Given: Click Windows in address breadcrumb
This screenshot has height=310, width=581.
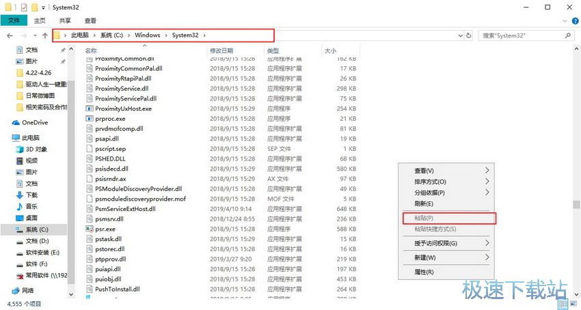Looking at the screenshot, I should click(x=147, y=36).
